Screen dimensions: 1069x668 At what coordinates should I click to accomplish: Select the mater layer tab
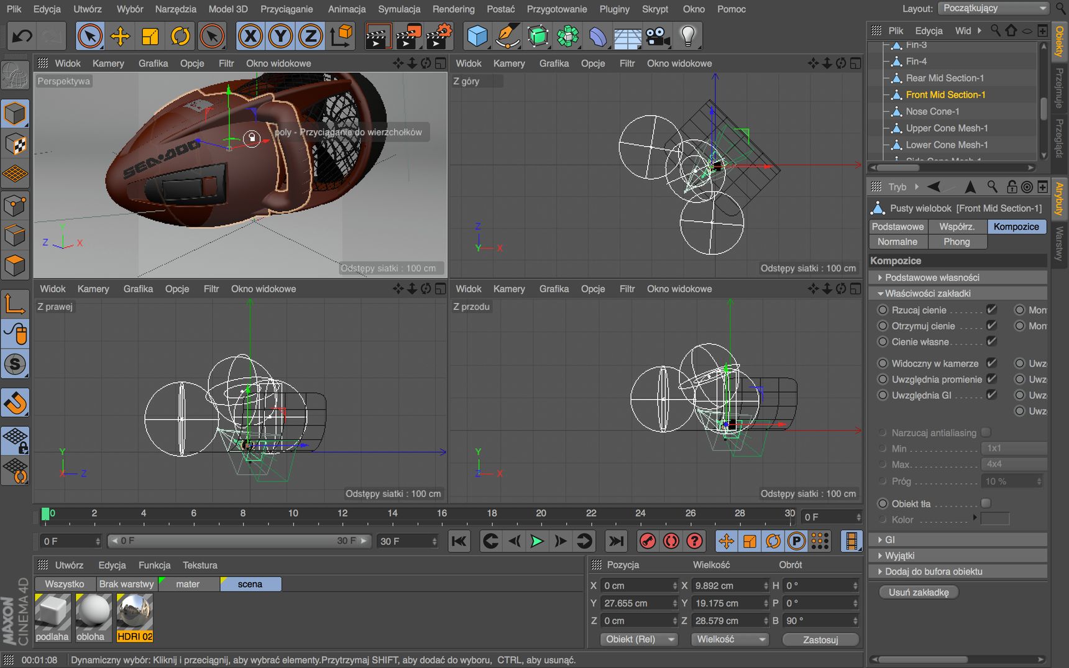(x=188, y=584)
